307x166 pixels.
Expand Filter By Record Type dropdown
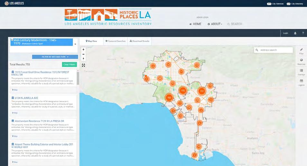click(x=55, y=57)
